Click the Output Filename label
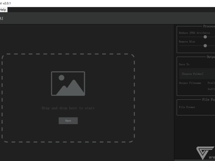This screenshot has width=215, height=161. (x=190, y=83)
